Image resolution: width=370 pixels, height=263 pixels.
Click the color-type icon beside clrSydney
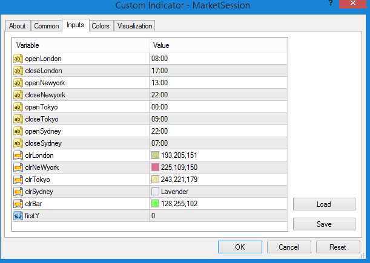click(18, 192)
